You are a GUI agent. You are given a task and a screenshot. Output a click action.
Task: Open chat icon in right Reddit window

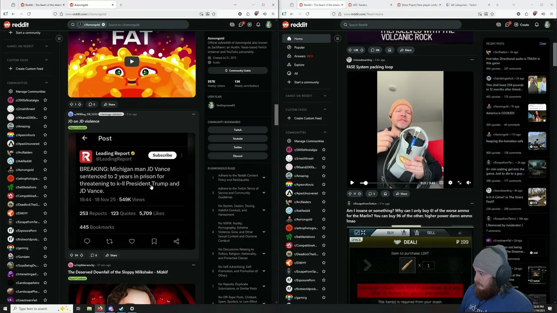tap(507, 25)
